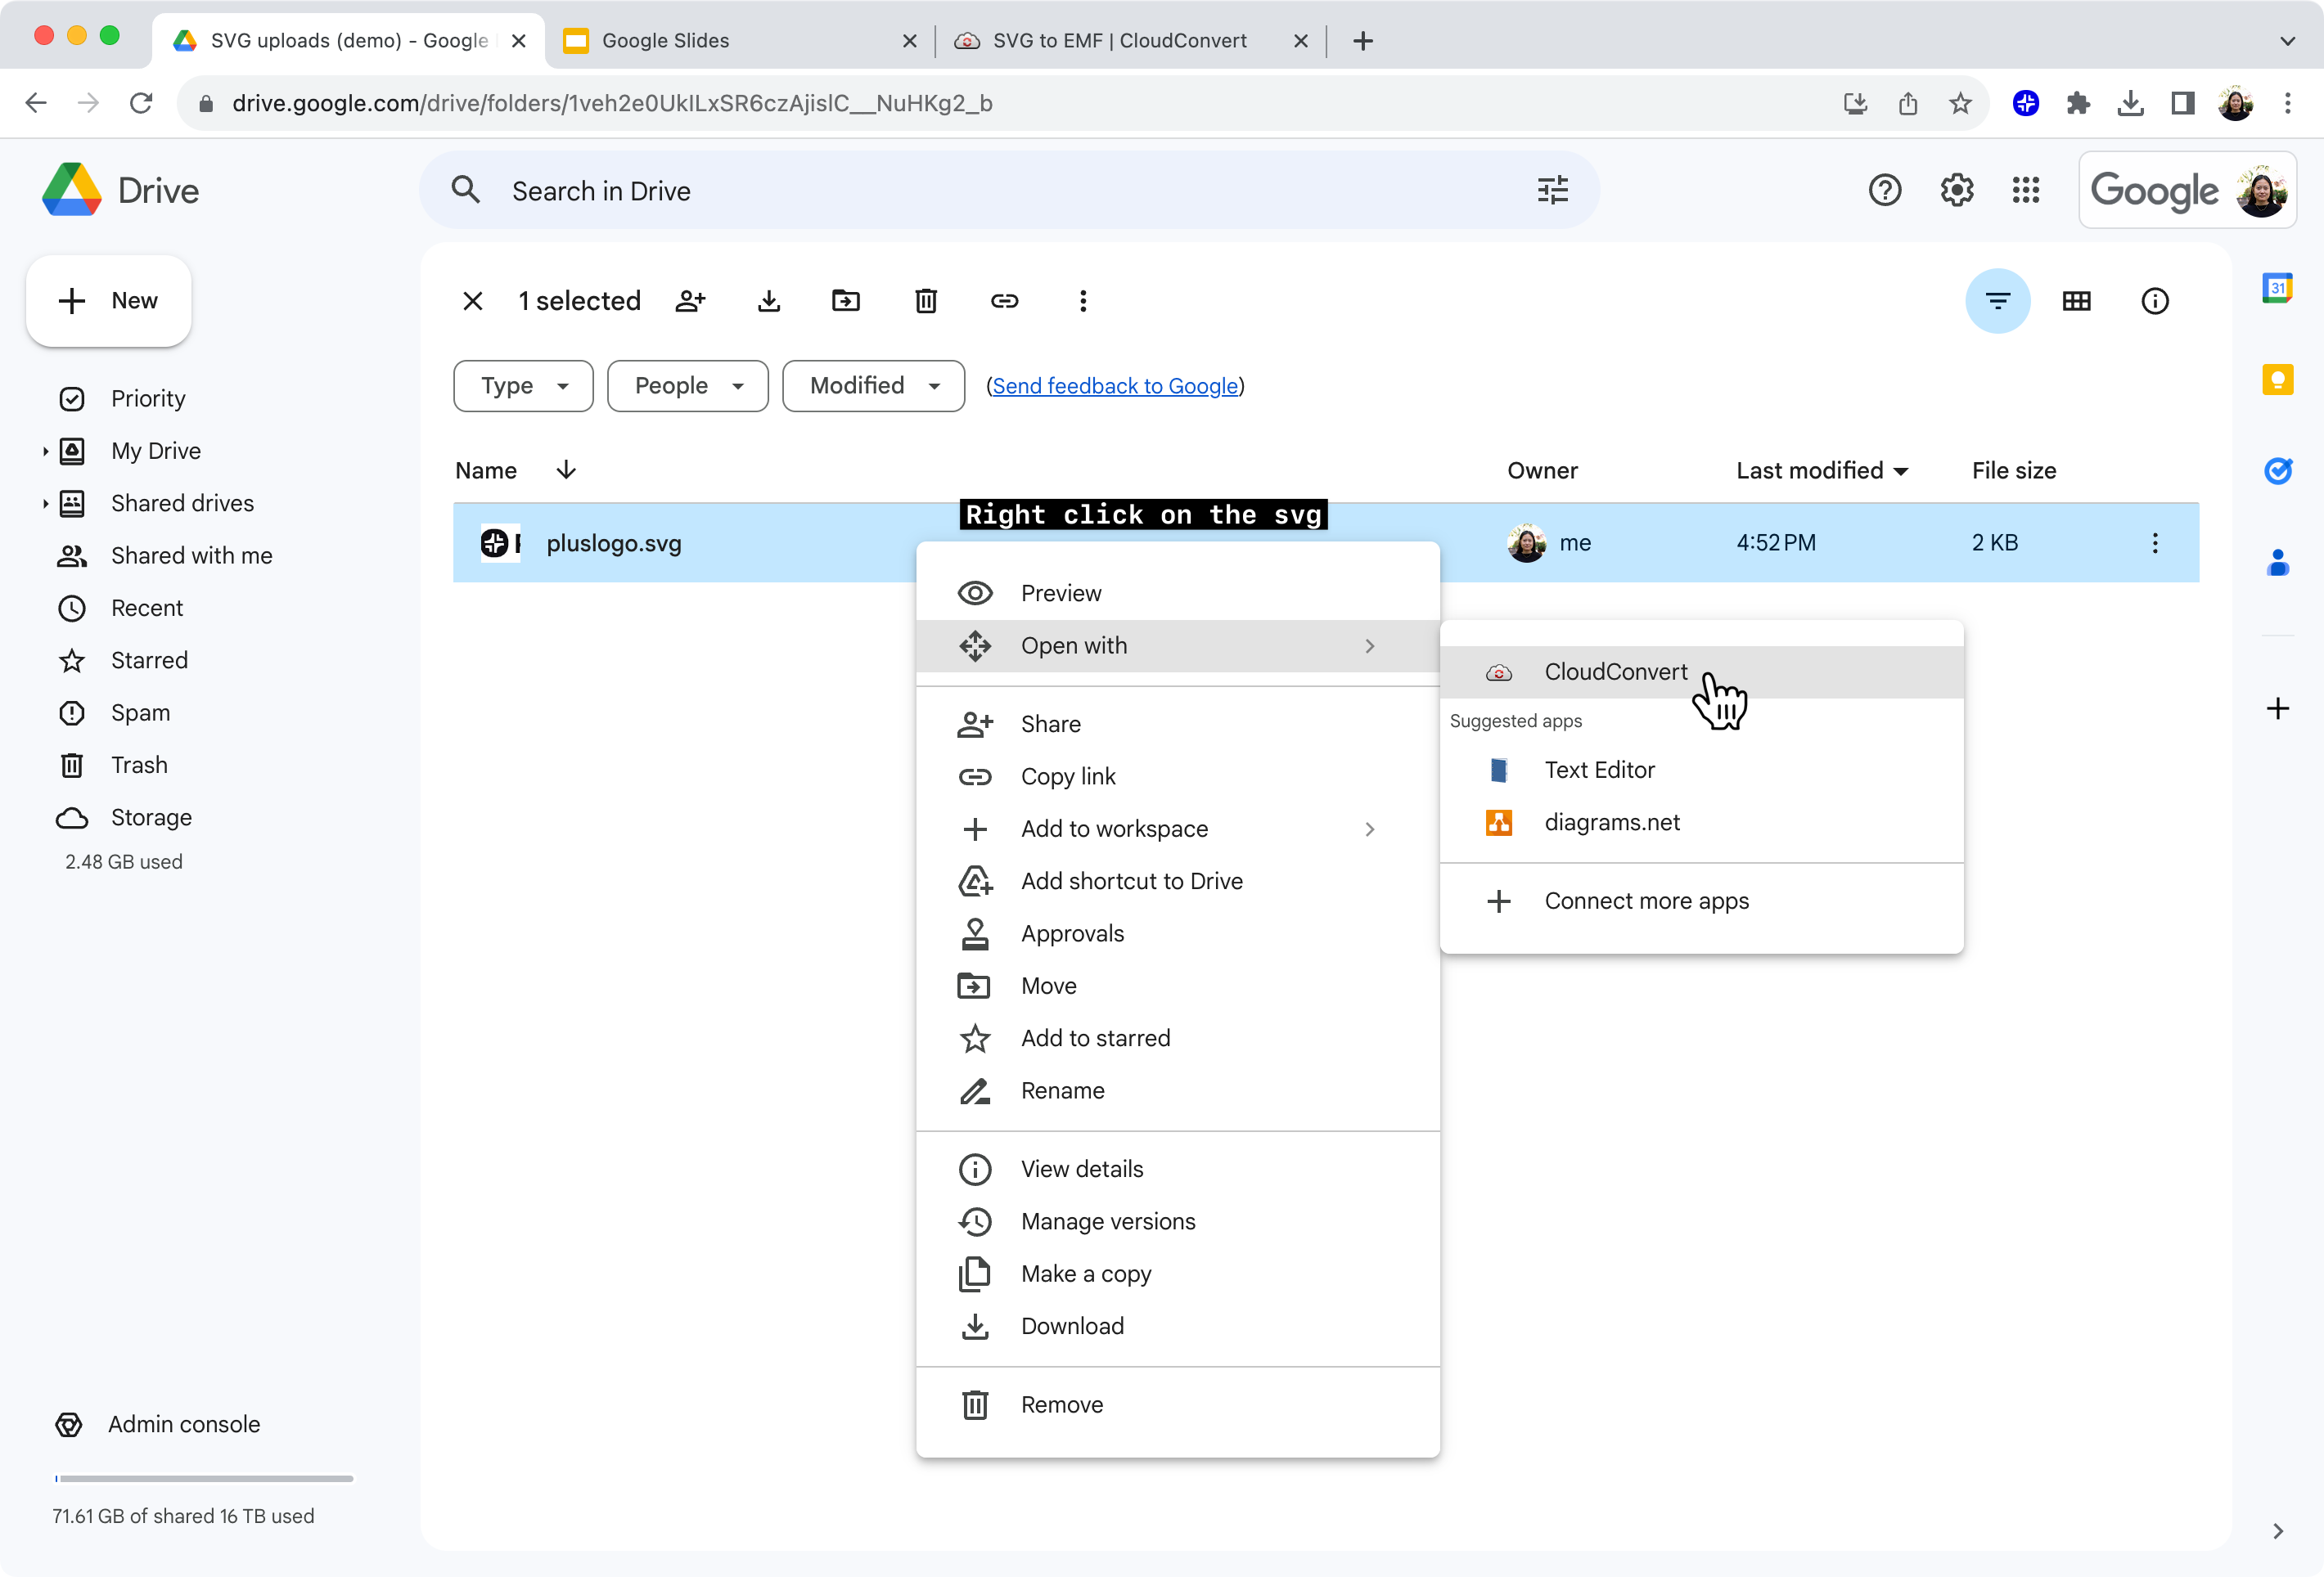Screen dimensions: 2324x1577
Task: Choose Preview in the context menu
Action: (x=1177, y=593)
